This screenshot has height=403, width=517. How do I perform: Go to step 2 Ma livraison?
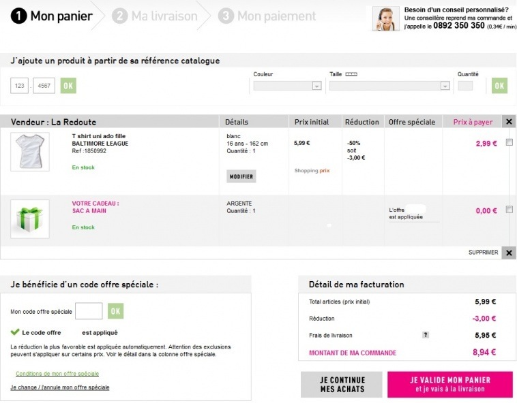point(156,16)
